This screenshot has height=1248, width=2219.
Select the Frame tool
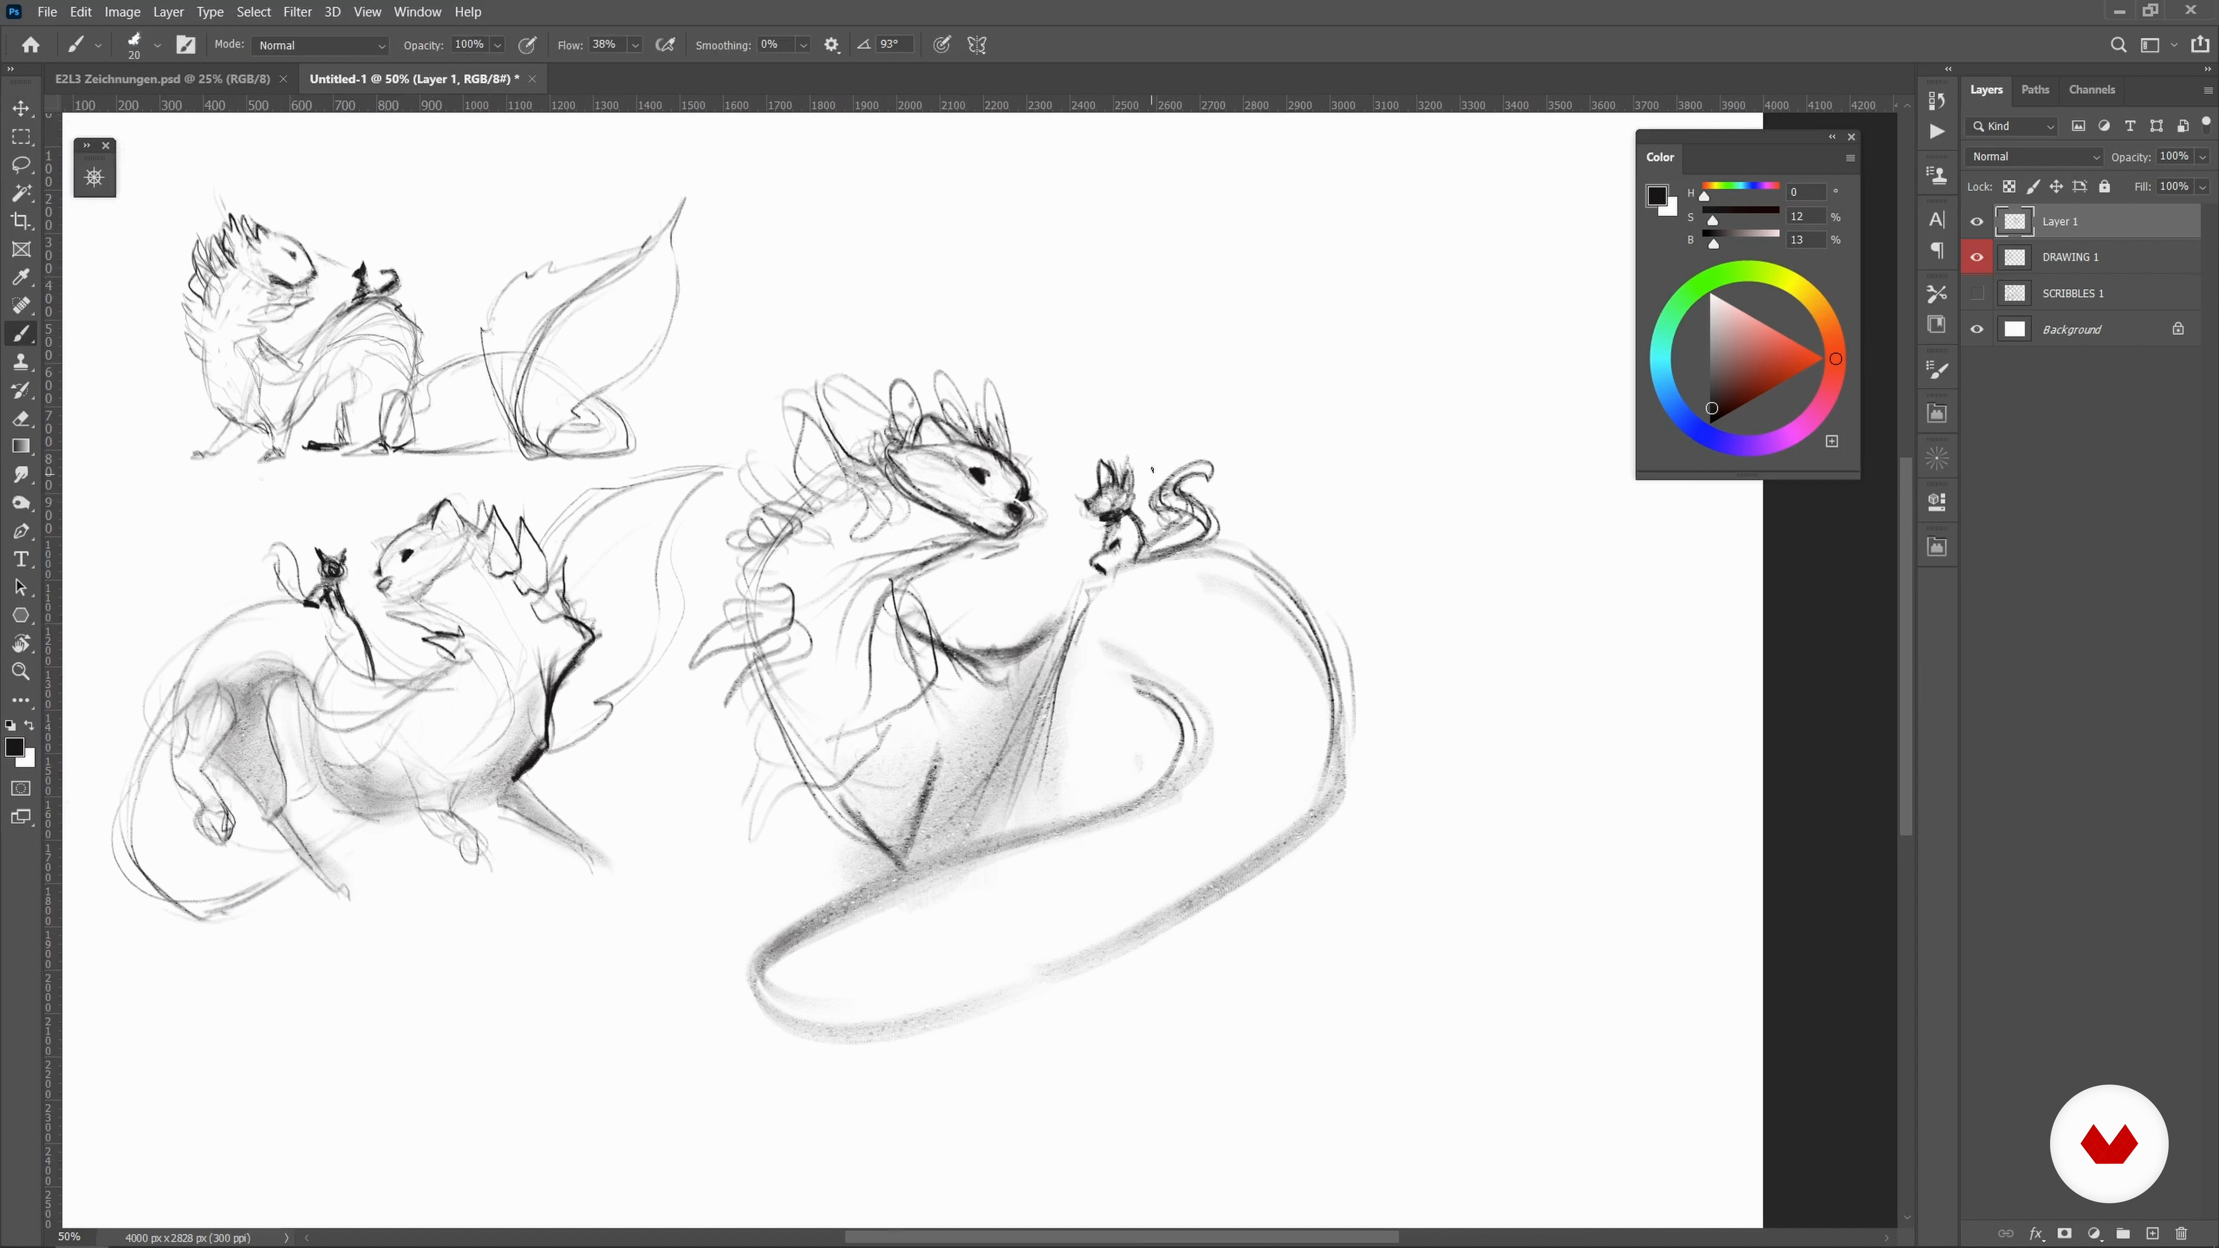pyautogui.click(x=21, y=250)
